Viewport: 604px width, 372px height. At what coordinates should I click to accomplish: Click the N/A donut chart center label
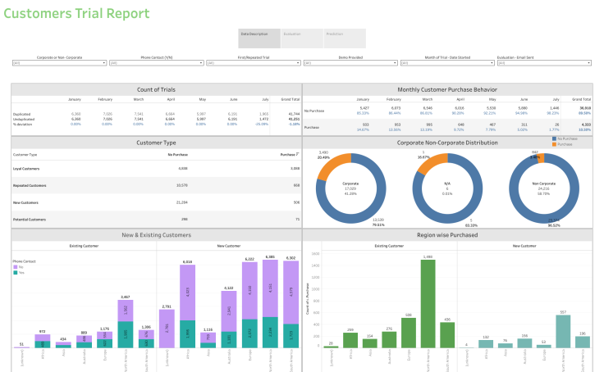[x=447, y=188]
